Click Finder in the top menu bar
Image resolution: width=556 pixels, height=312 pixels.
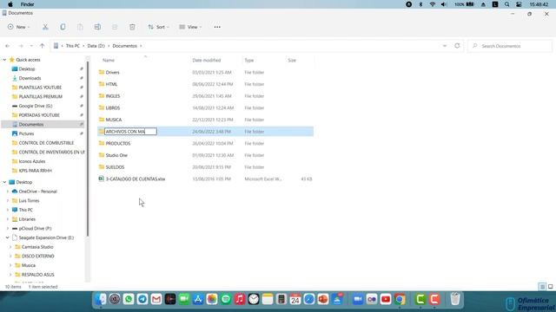27,4
